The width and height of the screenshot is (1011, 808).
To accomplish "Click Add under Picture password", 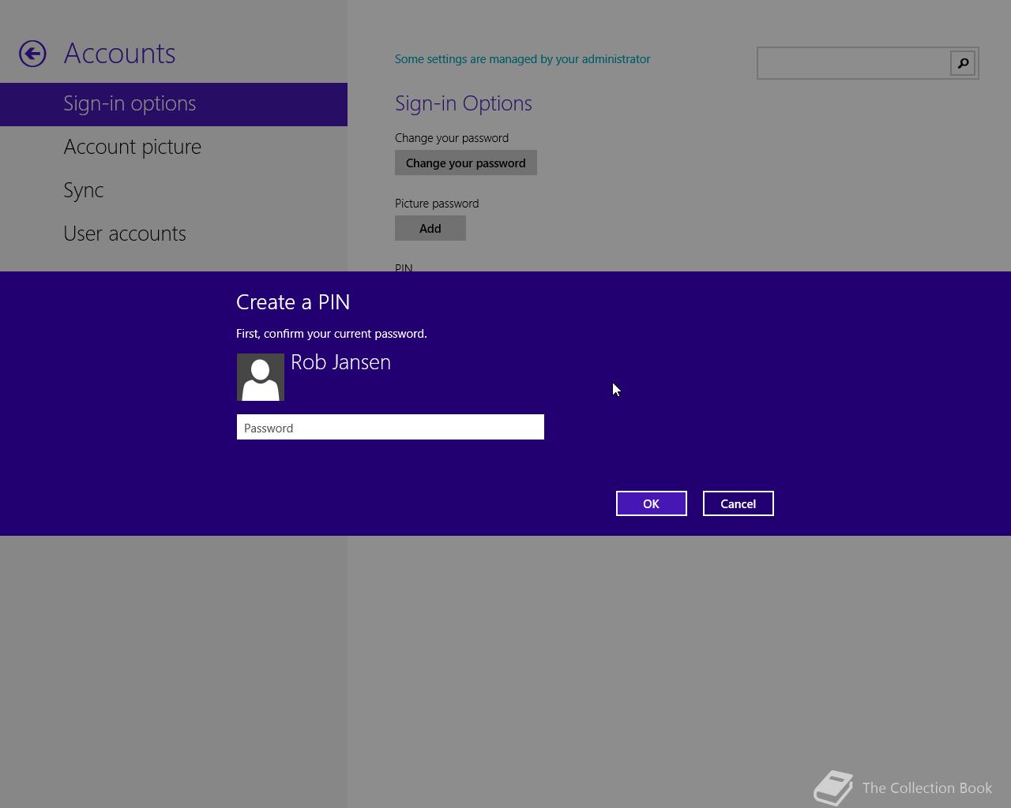I will 430,228.
